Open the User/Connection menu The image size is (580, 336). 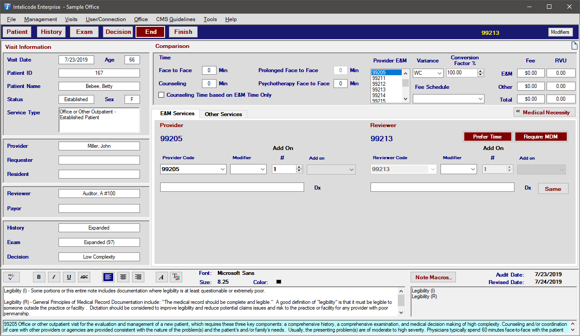(x=106, y=19)
